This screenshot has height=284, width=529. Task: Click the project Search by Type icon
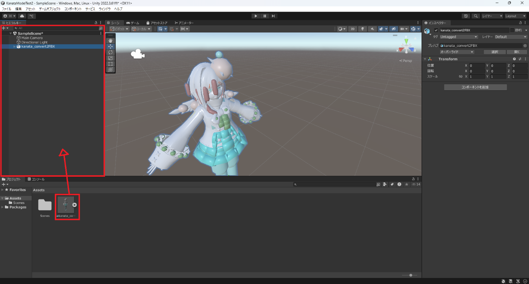384,184
